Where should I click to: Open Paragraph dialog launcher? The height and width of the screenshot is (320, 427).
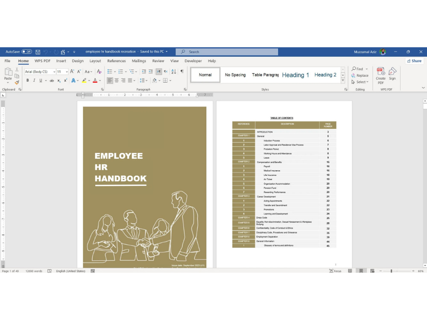click(185, 89)
